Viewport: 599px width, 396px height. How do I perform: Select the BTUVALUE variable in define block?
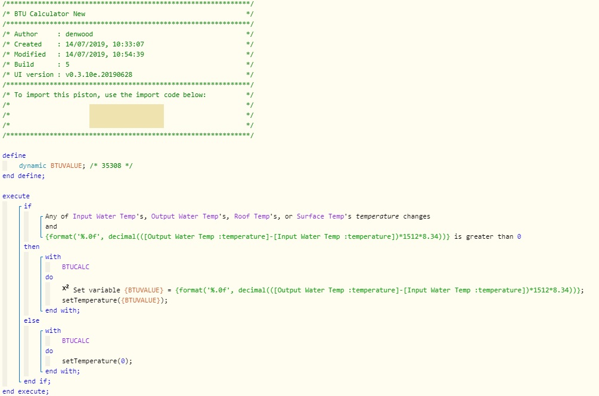pos(66,166)
